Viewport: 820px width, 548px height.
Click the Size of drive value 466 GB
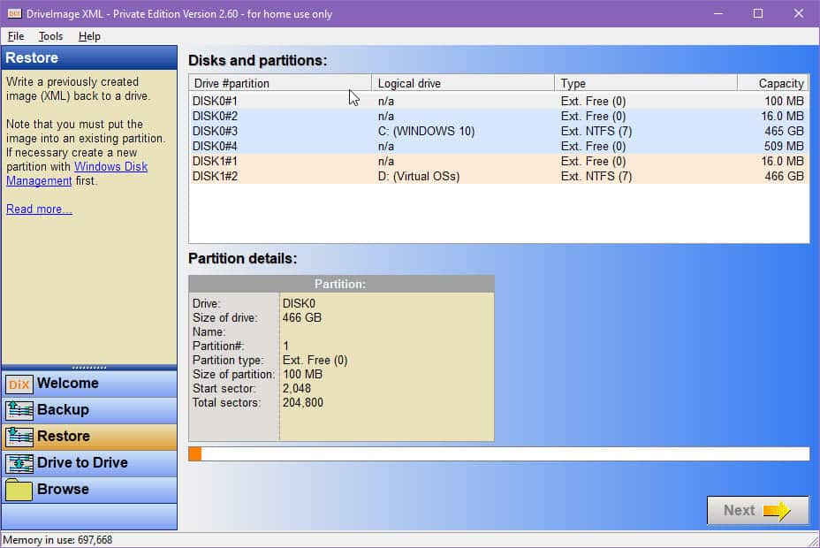point(301,318)
